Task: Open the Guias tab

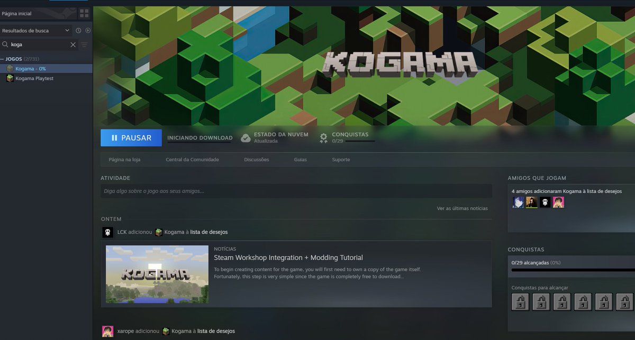Action: coord(301,160)
